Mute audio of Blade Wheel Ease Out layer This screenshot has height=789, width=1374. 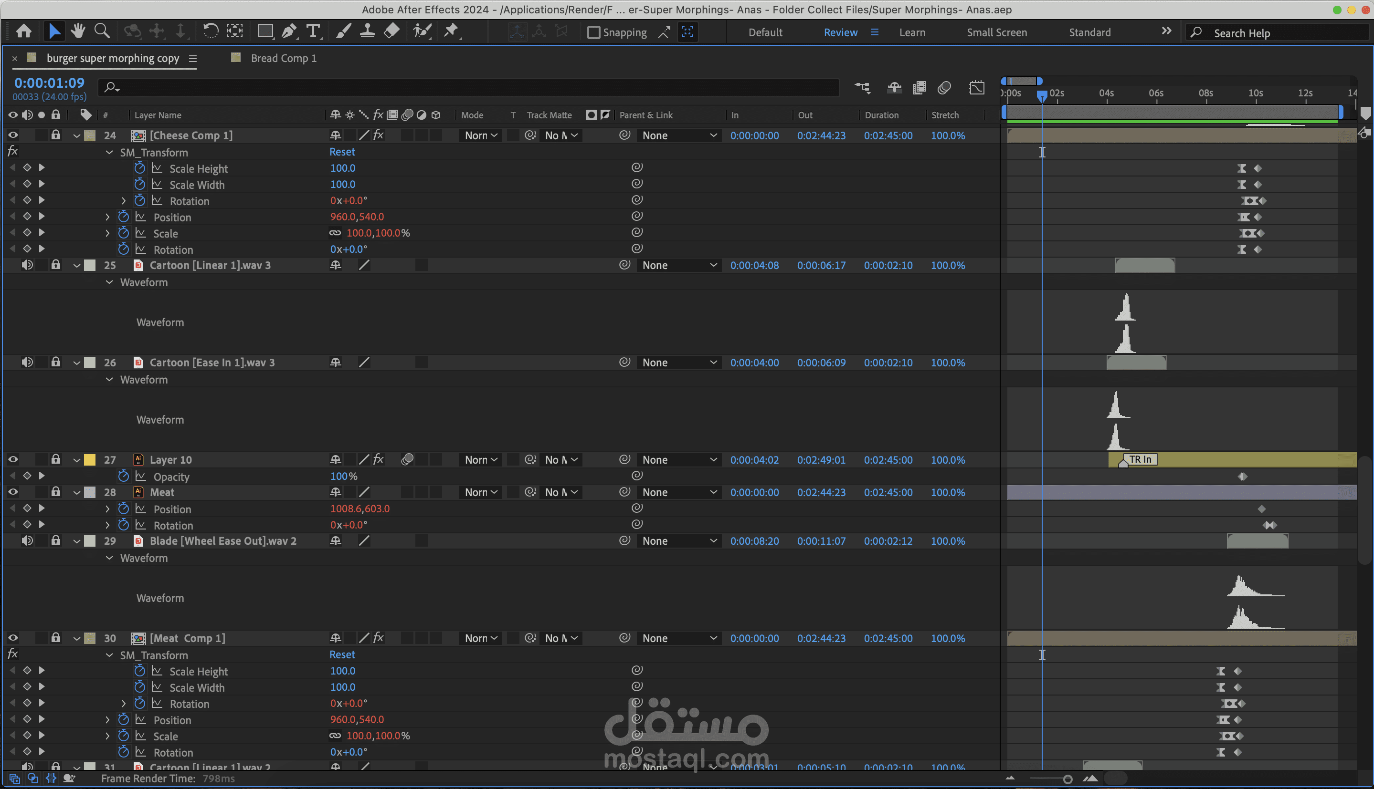[27, 541]
